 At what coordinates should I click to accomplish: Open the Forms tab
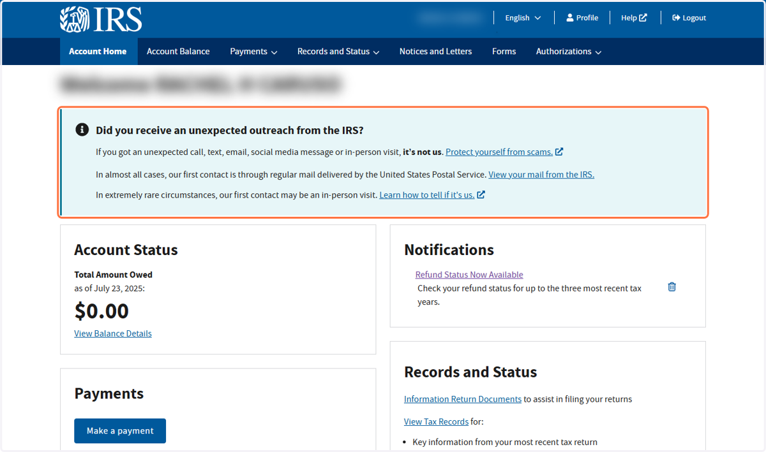coord(504,52)
